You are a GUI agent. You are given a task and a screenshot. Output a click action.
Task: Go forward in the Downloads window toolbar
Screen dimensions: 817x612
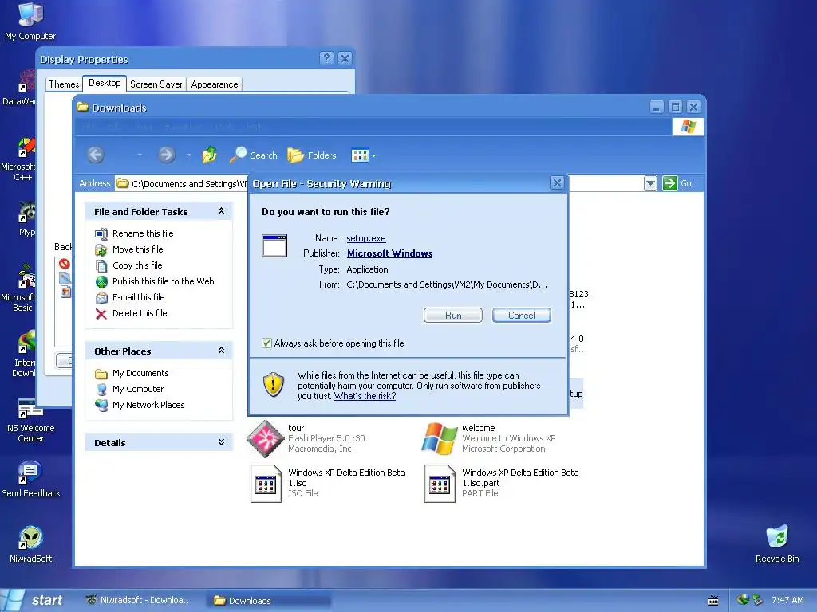point(167,155)
